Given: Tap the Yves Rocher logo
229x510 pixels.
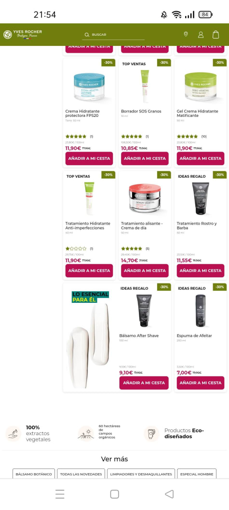Looking at the screenshot, I should (x=23, y=34).
